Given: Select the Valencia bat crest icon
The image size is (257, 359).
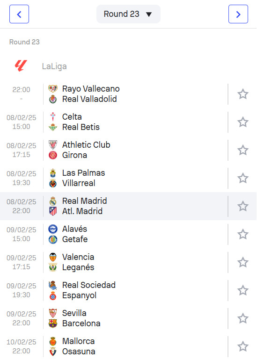Looking at the screenshot, I should pos(53,257).
